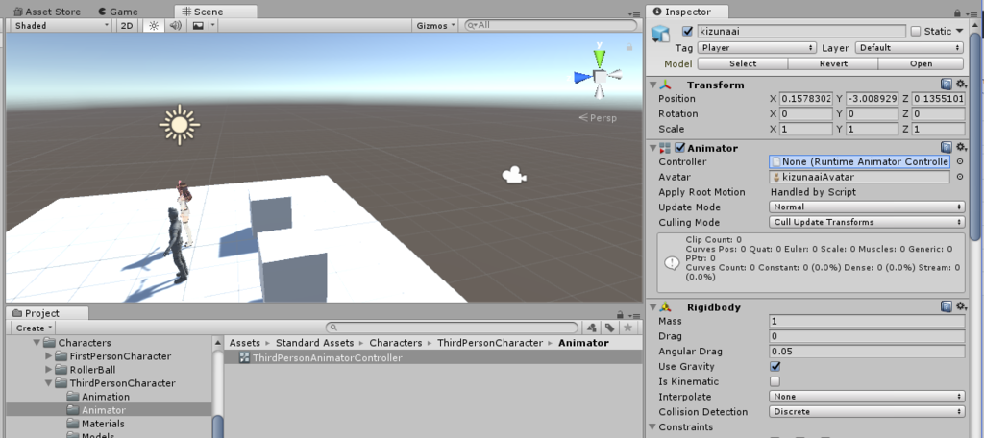Click the blue Z axis cone of gizmo
Image resolution: width=984 pixels, height=438 pixels.
583,77
